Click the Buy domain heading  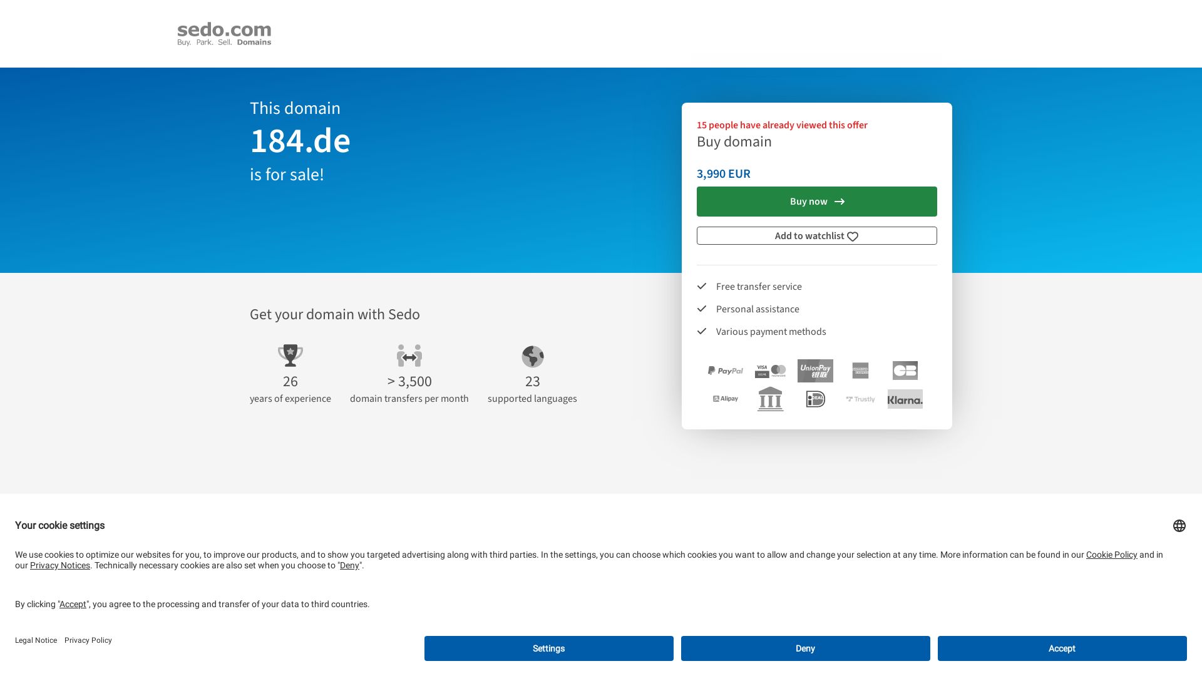click(x=734, y=141)
